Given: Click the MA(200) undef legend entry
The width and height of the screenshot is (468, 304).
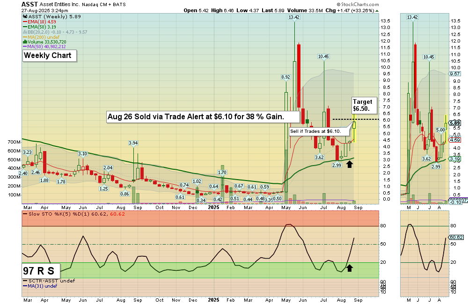Looking at the screenshot, I should coord(44,37).
